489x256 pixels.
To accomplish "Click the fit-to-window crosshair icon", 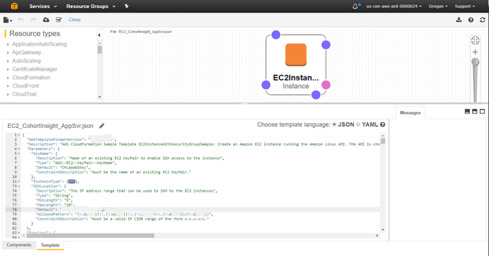I will click(475, 40).
